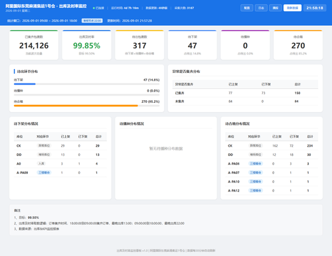The height and width of the screenshot is (256, 332).
Task: Click 库位 header in the 待下架分布情况 table
Action: (19, 137)
